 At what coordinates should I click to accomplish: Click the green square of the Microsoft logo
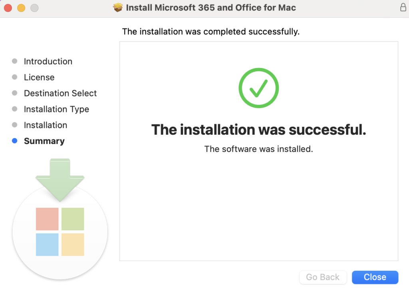(x=72, y=219)
